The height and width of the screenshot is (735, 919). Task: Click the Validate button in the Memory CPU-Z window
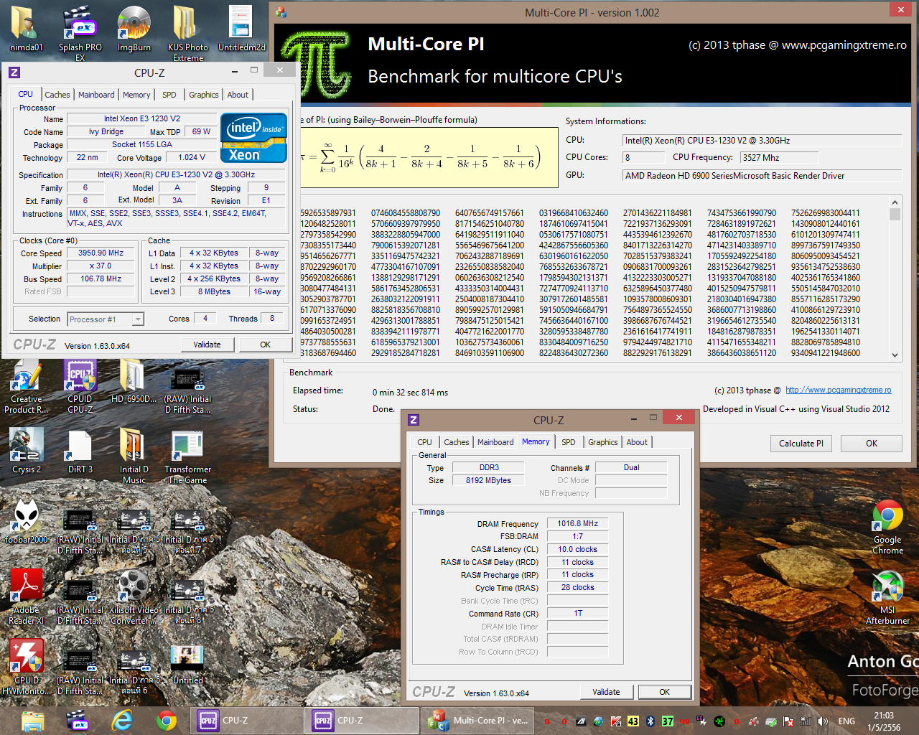pyautogui.click(x=606, y=692)
